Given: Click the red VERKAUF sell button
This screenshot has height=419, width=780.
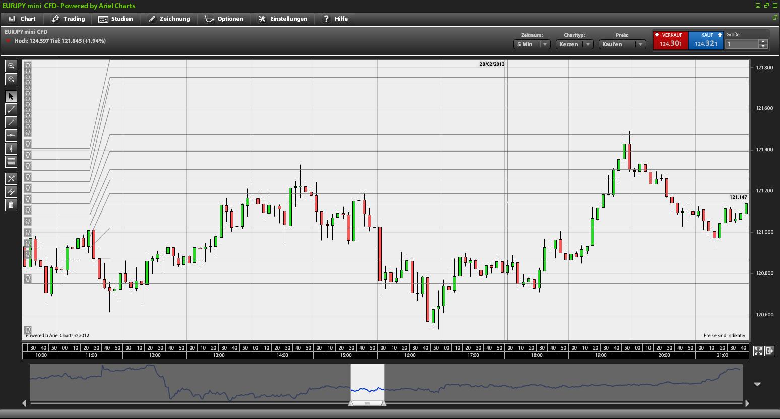Looking at the screenshot, I should click(x=670, y=40).
